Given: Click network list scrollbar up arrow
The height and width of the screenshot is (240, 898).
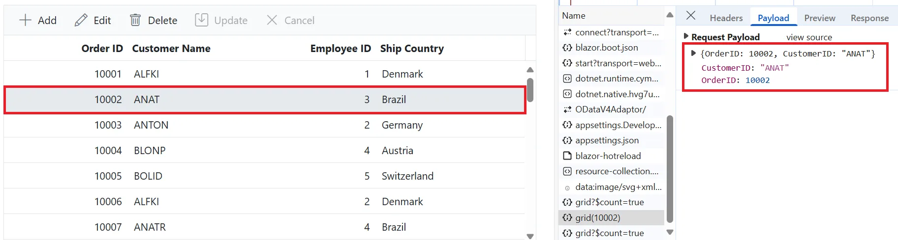Looking at the screenshot, I should coord(670,15).
